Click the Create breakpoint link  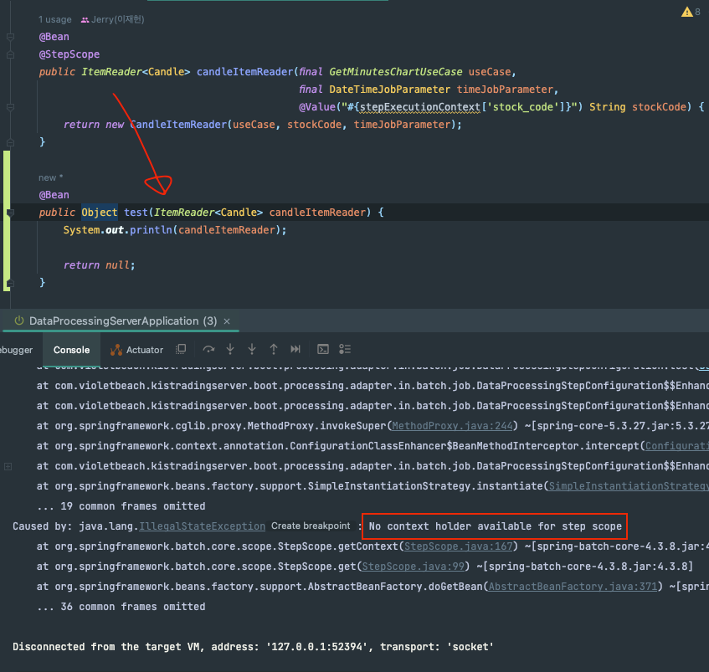(x=311, y=526)
